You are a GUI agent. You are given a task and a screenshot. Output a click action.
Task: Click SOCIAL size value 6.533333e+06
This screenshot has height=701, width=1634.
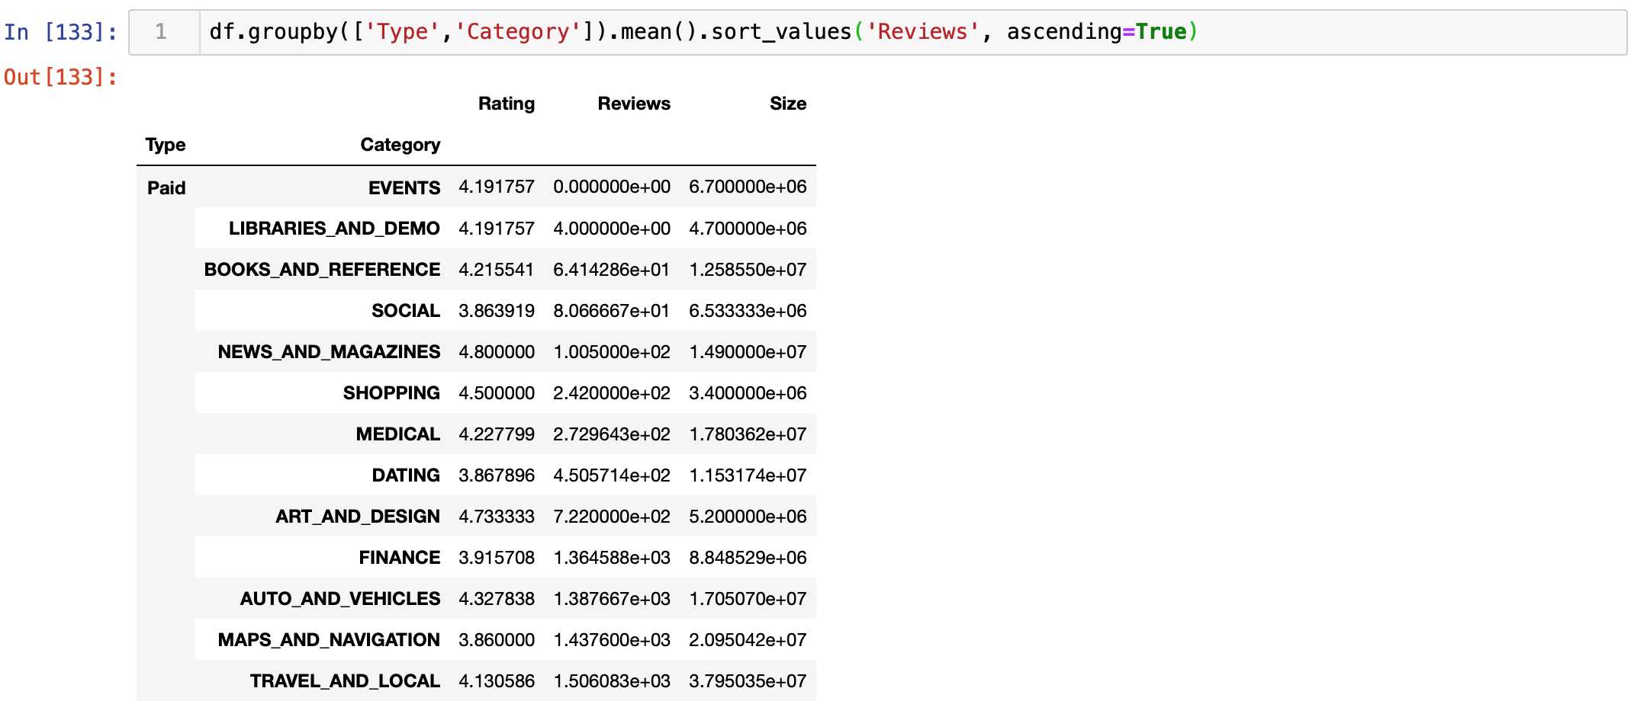click(x=748, y=311)
